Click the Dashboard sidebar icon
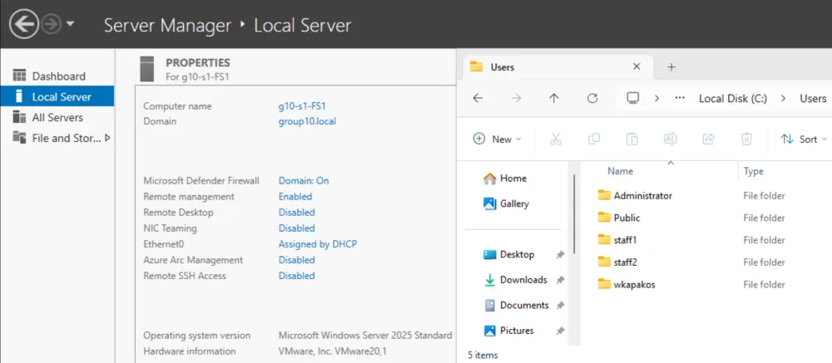Image resolution: width=832 pixels, height=363 pixels. pos(20,76)
